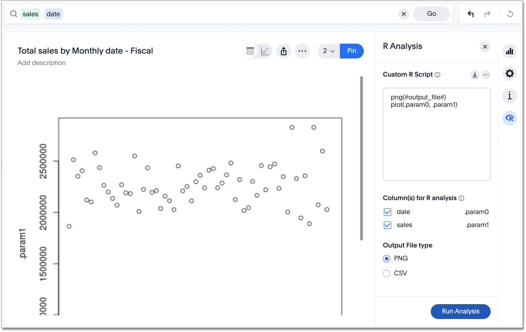The width and height of the screenshot is (526, 332).
Task: Click the undo arrow in the top bar
Action: click(x=470, y=14)
